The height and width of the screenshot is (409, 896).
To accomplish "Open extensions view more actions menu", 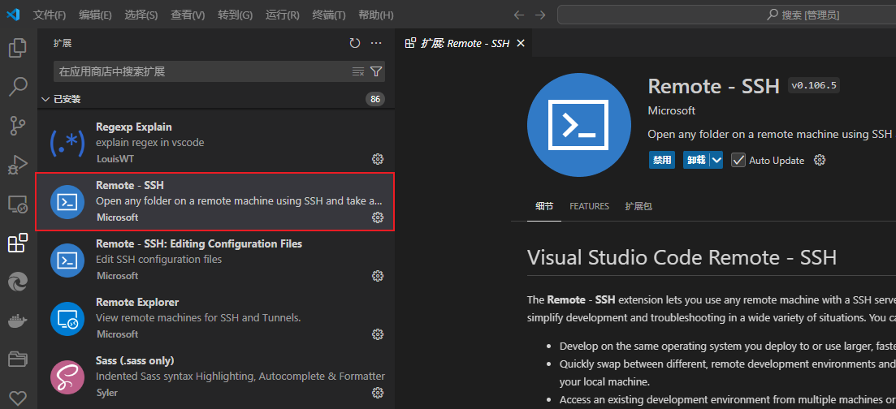I will (375, 43).
